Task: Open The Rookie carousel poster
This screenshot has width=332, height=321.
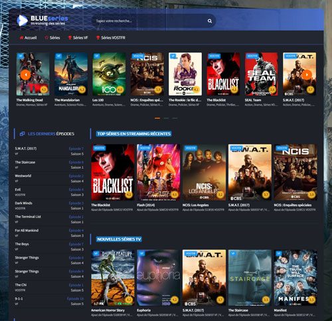Action: pyautogui.click(x=185, y=74)
